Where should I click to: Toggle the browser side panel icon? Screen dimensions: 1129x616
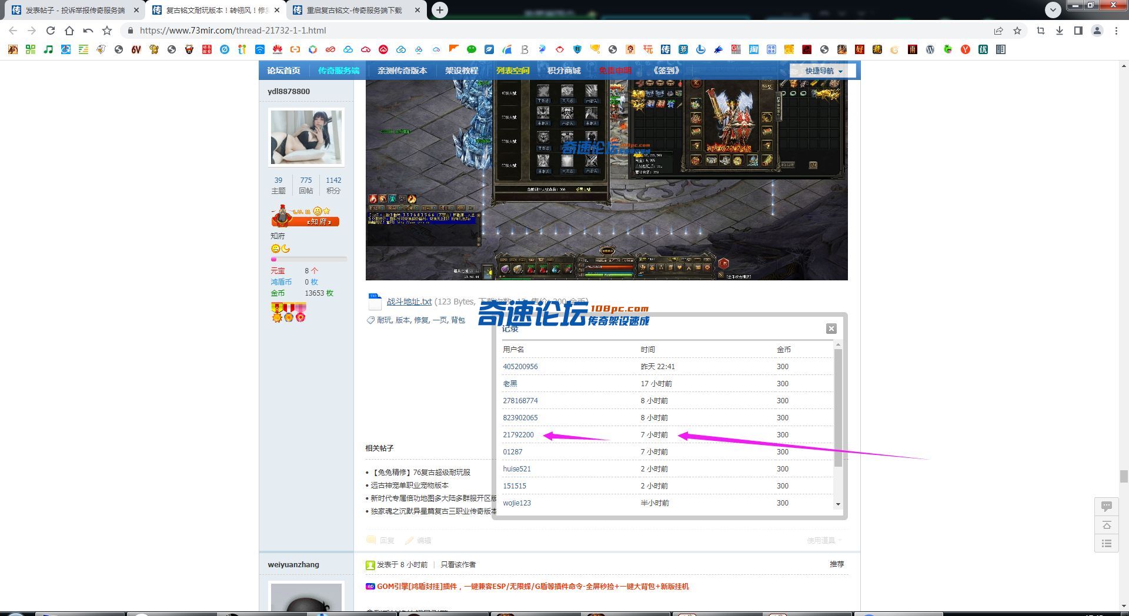click(x=1078, y=31)
